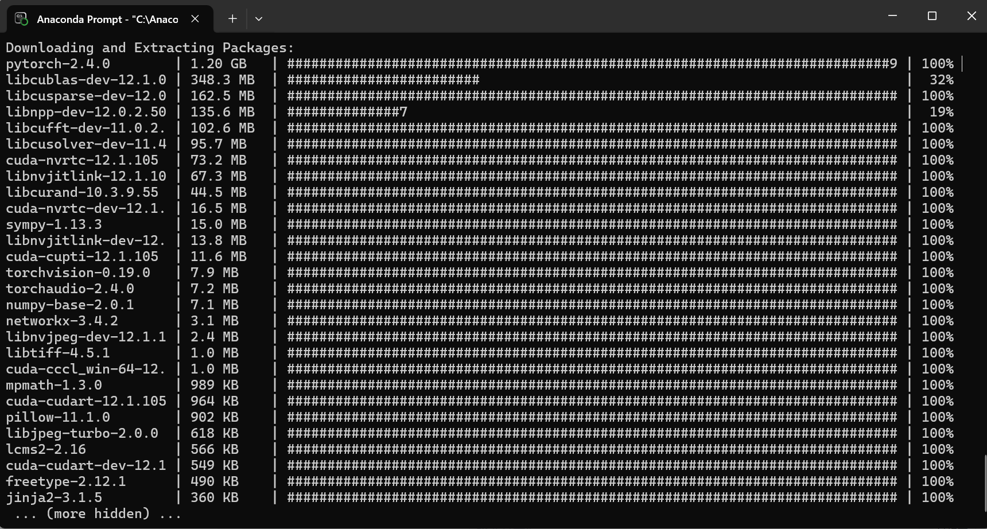Click the jinja2-3.1.5 package name
The image size is (987, 529).
click(54, 497)
